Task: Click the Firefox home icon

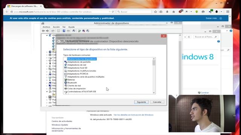Action: pos(174,12)
